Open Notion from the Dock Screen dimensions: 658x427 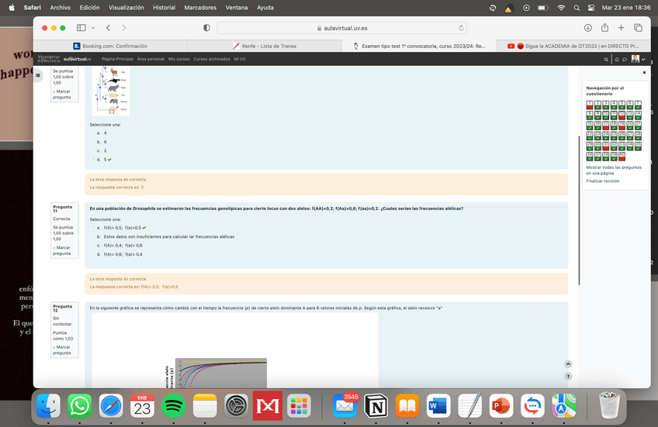376,406
